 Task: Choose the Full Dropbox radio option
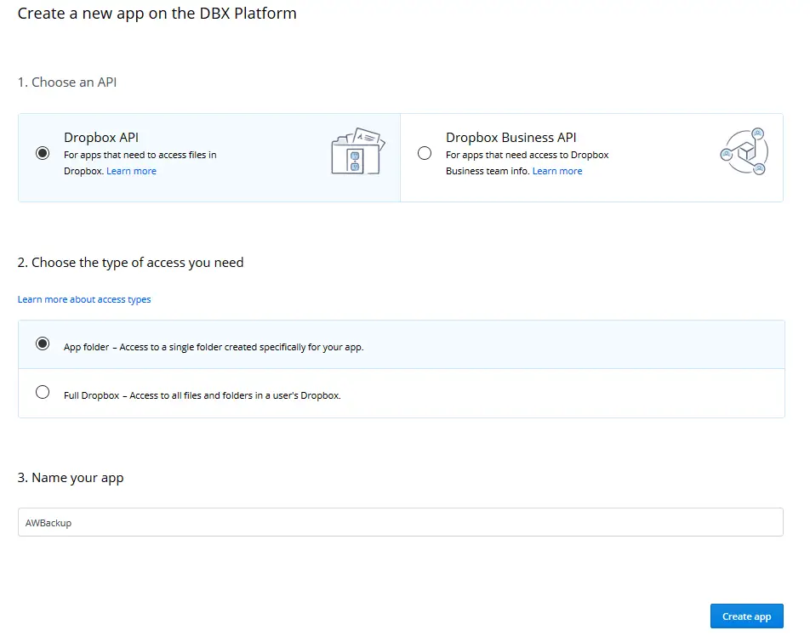[43, 392]
